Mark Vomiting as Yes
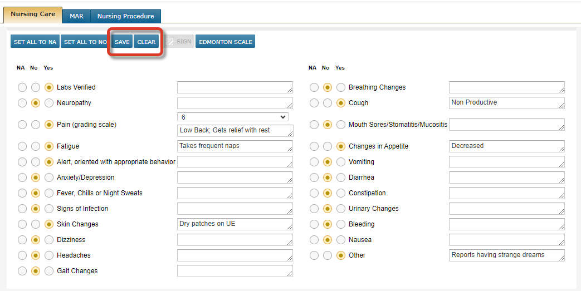 [341, 162]
